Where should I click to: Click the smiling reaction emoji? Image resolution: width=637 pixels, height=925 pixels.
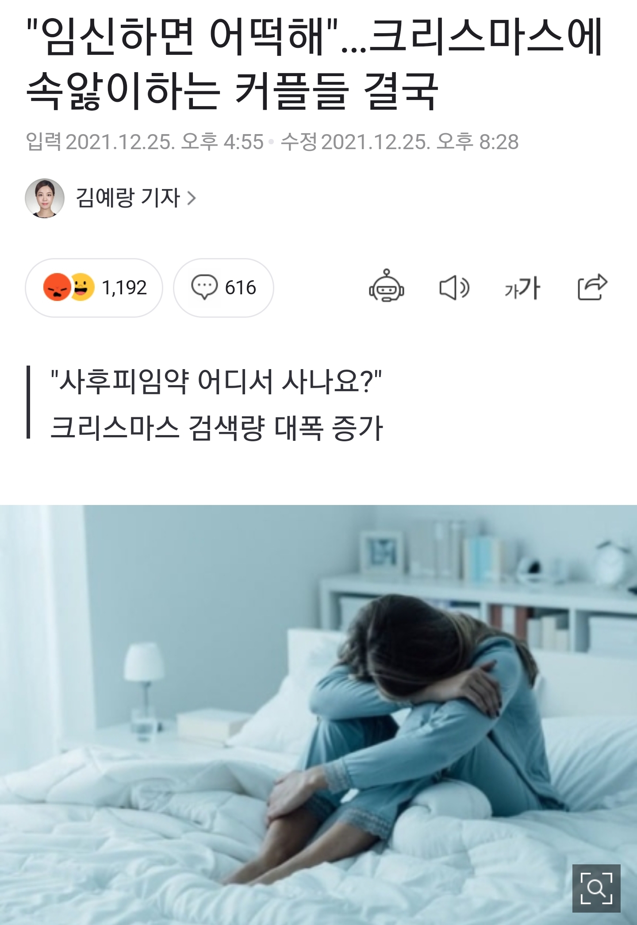(83, 287)
